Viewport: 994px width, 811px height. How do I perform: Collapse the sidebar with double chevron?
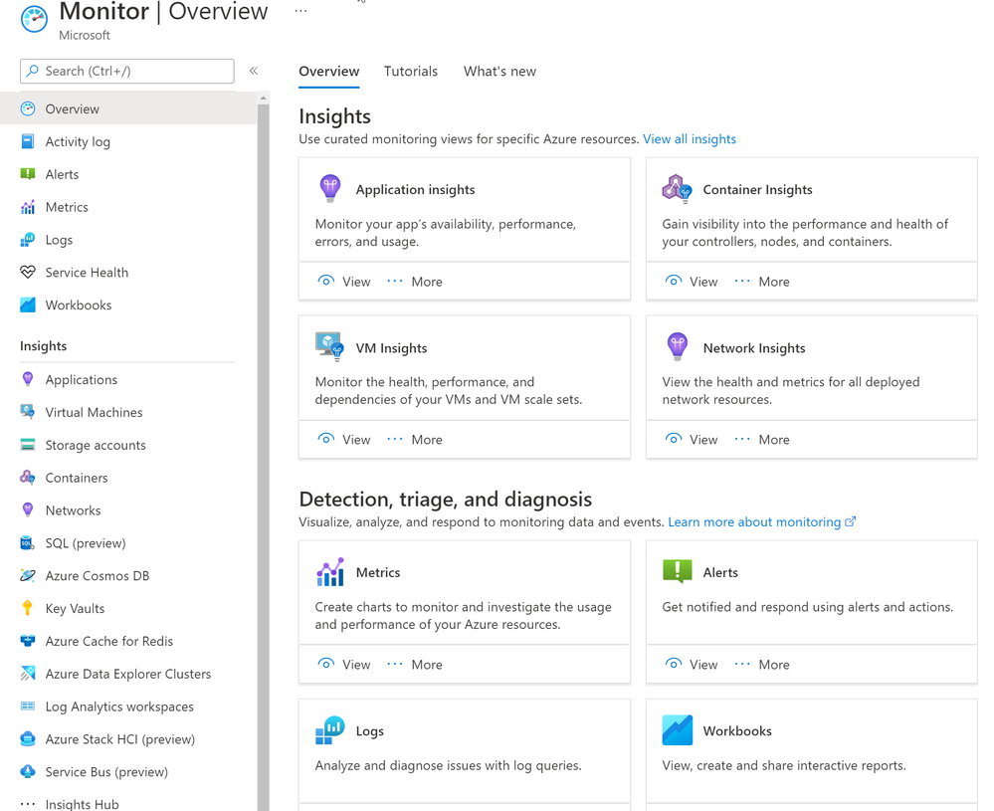254,71
